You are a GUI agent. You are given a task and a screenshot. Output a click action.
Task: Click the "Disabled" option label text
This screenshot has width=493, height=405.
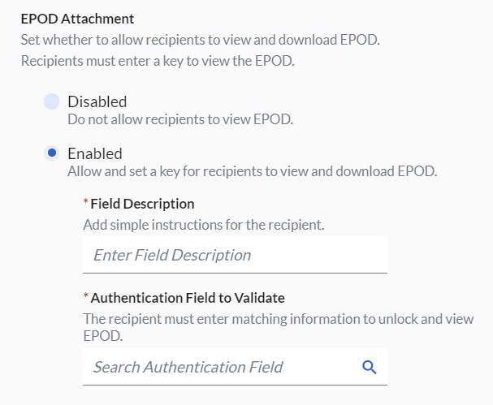click(97, 101)
